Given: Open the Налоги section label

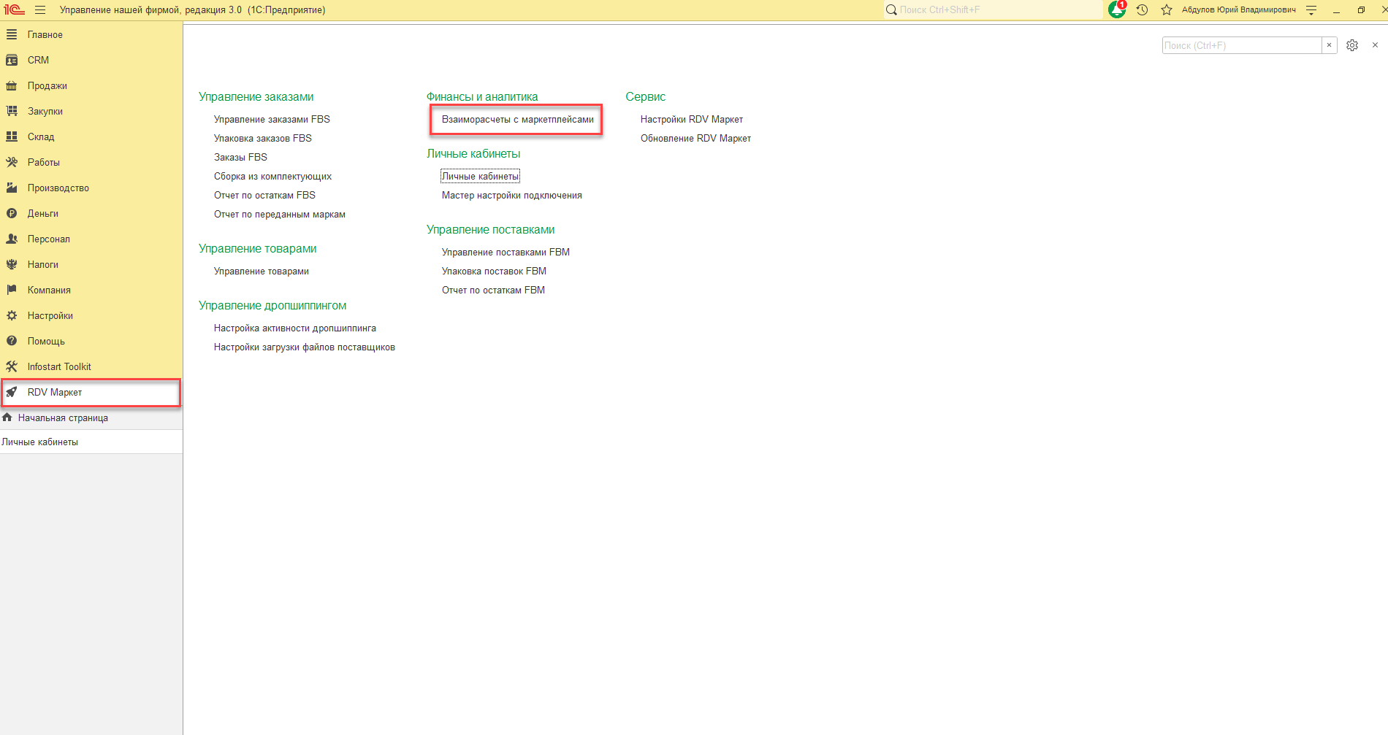Looking at the screenshot, I should (x=43, y=264).
